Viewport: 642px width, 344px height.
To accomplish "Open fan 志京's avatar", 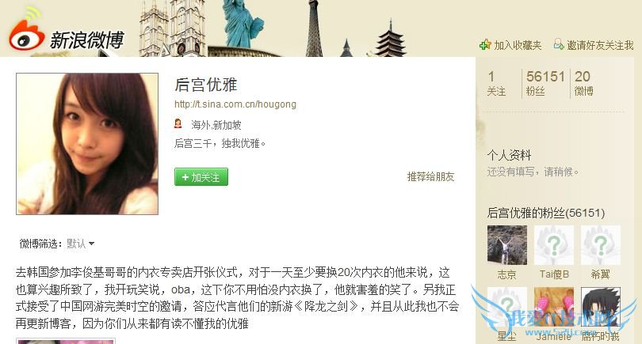I will tap(507, 245).
